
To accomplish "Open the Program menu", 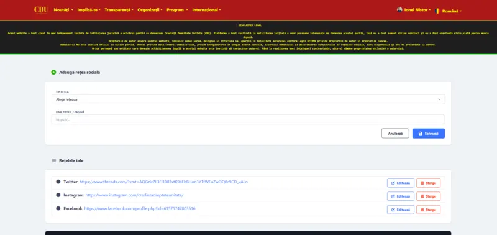I will point(177,10).
